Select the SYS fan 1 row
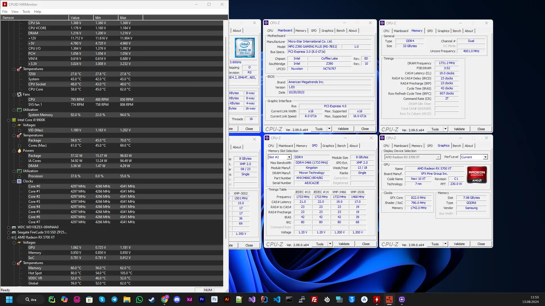The height and width of the screenshot is (306, 545). (112, 105)
